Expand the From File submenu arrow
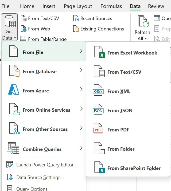The height and width of the screenshot is (191, 171). tap(81, 51)
